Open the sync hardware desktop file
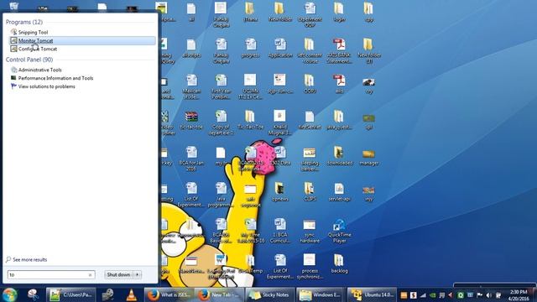 tap(310, 231)
